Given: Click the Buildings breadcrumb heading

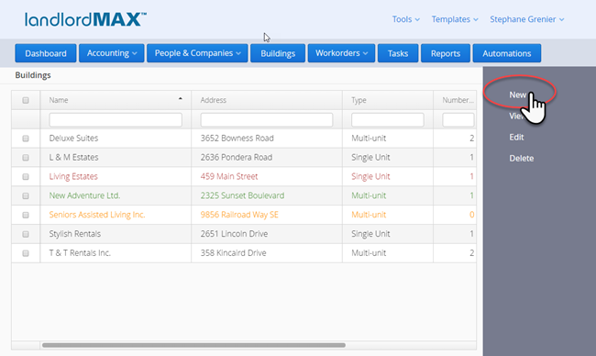Looking at the screenshot, I should (33, 75).
